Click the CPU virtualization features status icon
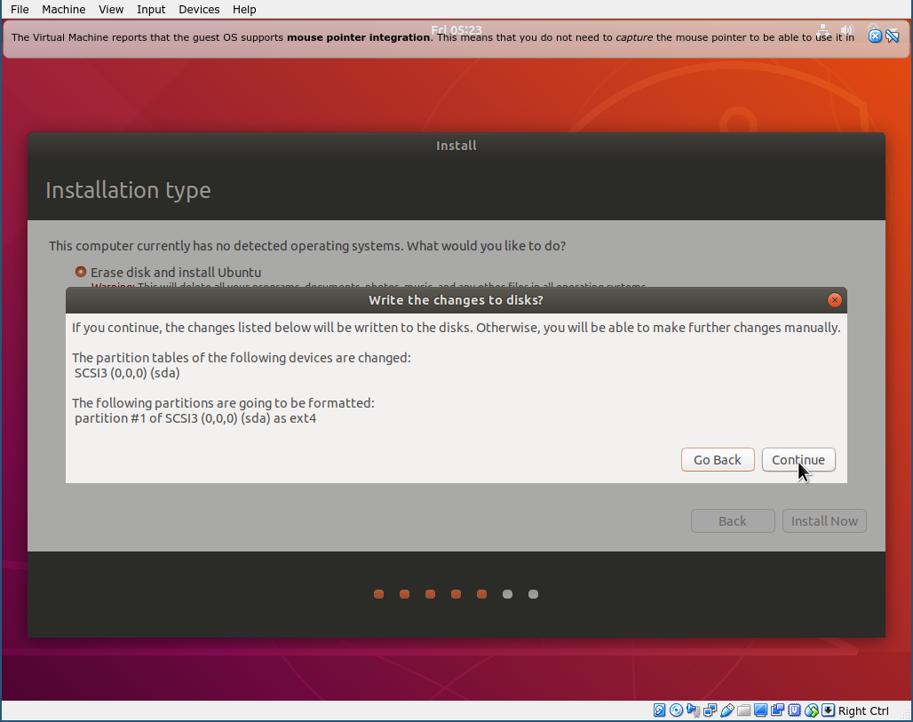This screenshot has height=722, width=913. (794, 710)
